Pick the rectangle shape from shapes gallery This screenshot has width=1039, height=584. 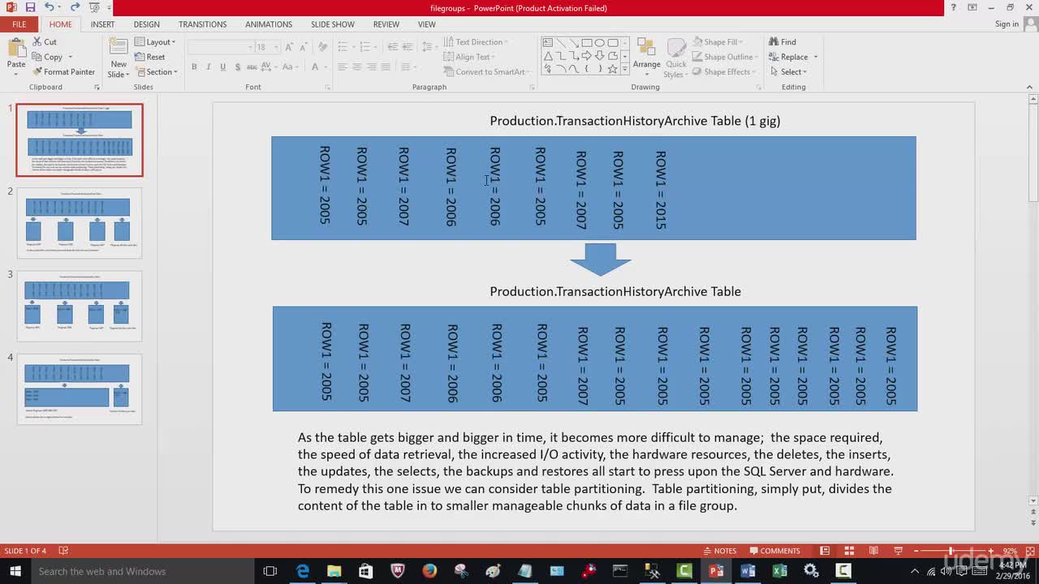(587, 42)
